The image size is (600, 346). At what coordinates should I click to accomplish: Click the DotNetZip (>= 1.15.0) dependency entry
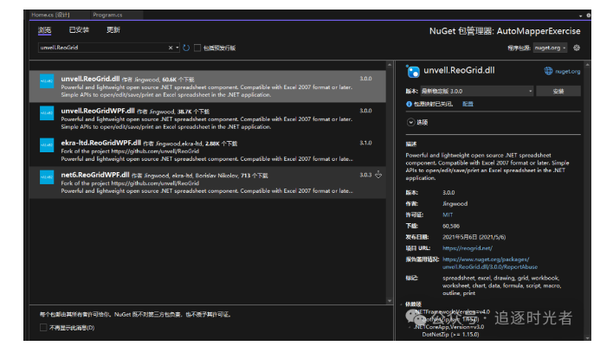(x=450, y=335)
